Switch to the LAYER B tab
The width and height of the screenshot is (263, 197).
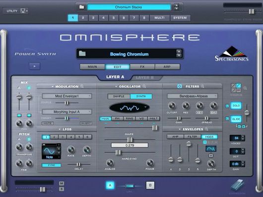point(144,78)
